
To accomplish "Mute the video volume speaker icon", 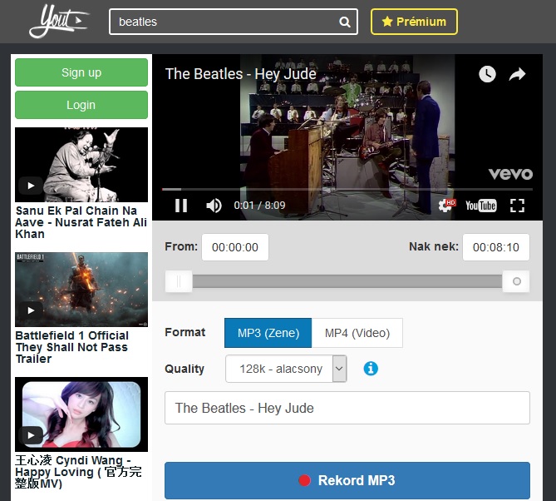I will [214, 206].
